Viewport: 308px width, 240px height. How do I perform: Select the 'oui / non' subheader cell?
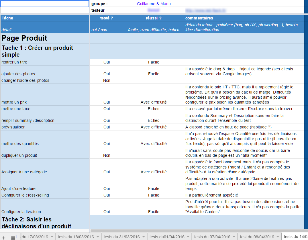(107, 27)
